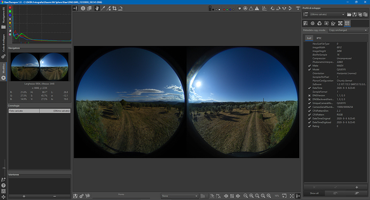Switch to the IPTC tab
The width and height of the screenshot is (370, 200).
point(319,38)
